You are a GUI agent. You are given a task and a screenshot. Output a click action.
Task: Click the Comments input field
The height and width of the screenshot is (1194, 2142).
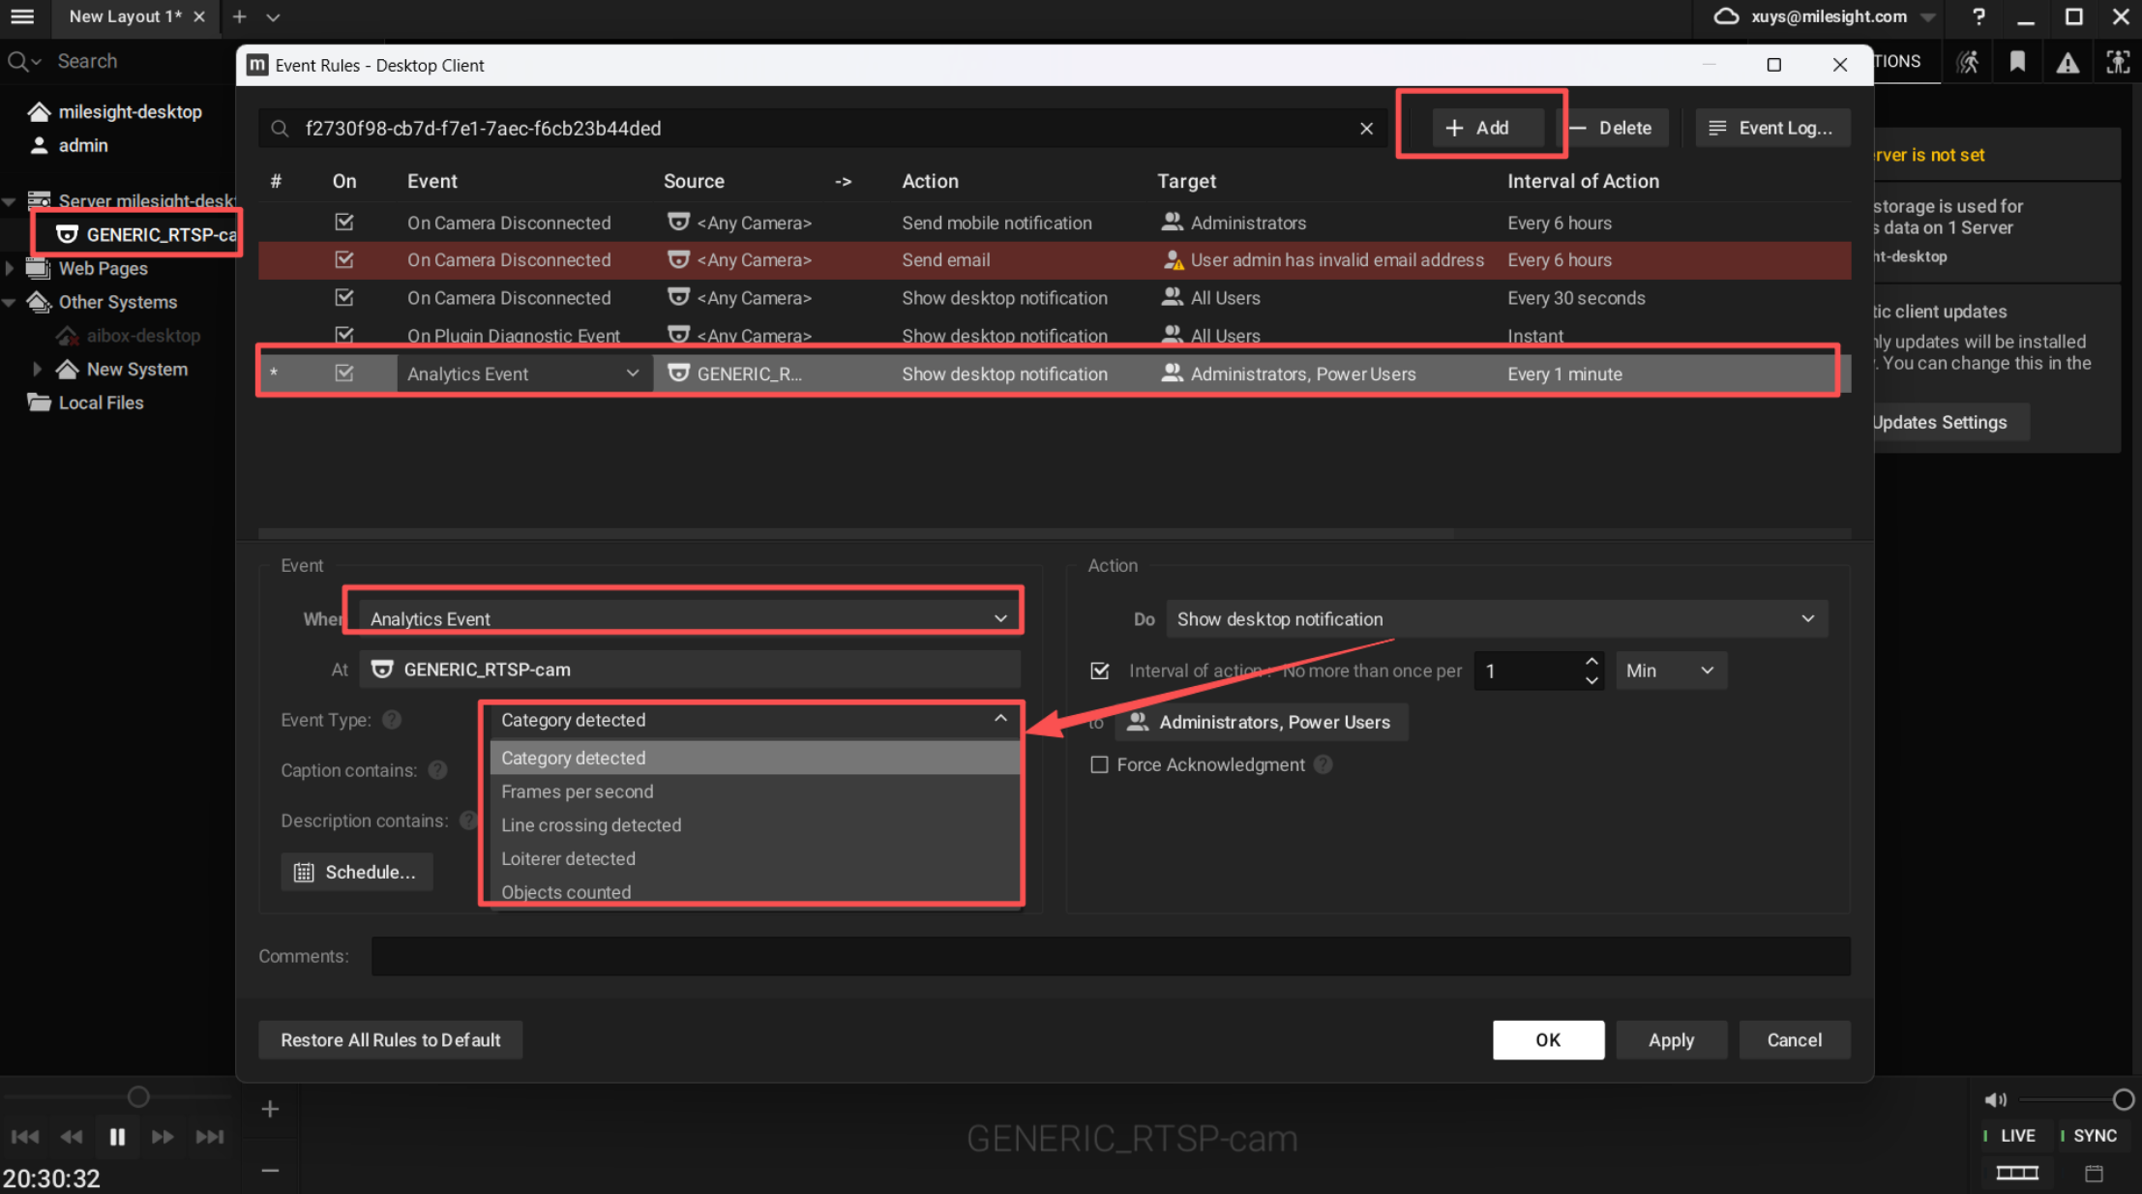coord(1110,956)
